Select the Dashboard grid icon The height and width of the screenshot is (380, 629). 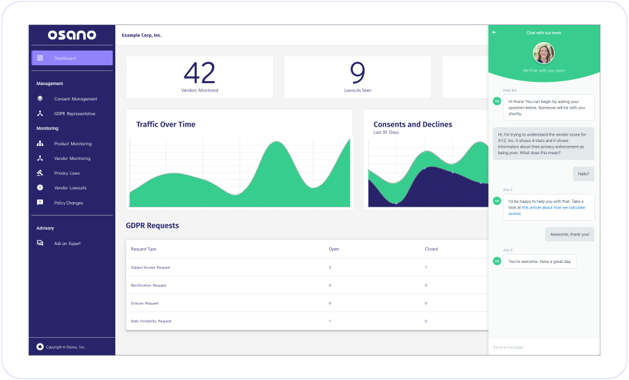click(x=40, y=58)
